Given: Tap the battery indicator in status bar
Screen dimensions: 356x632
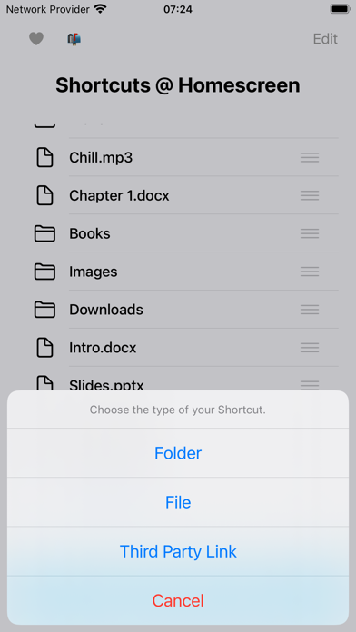Looking at the screenshot, I should (x=341, y=9).
